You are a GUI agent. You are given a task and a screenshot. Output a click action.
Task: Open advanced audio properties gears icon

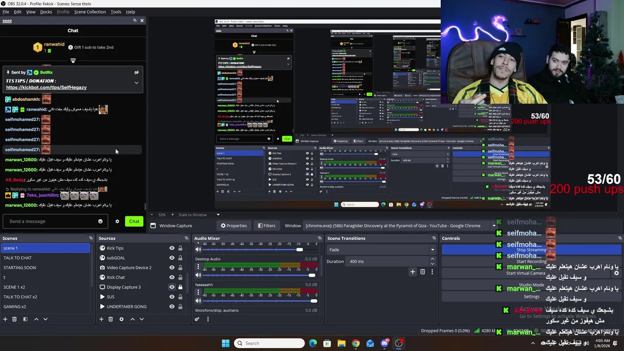click(197, 319)
